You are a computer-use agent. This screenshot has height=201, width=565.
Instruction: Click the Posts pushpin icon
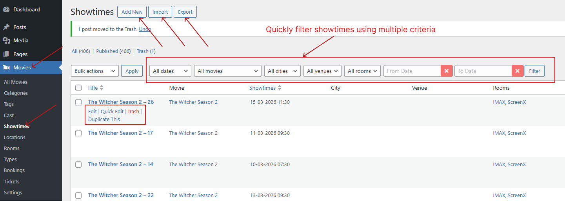[x=6, y=27]
